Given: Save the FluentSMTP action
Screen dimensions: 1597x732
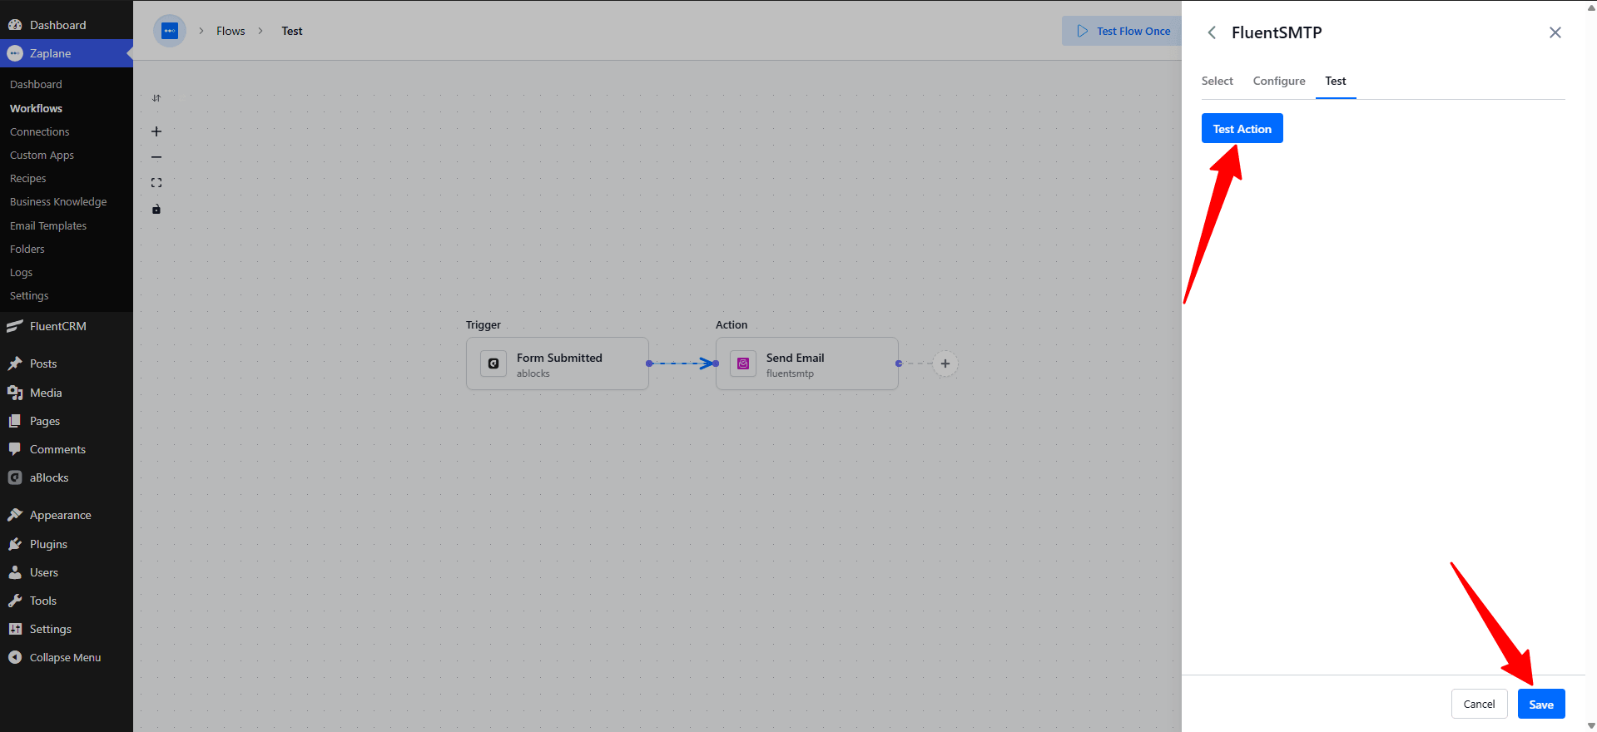Looking at the screenshot, I should (1541, 704).
